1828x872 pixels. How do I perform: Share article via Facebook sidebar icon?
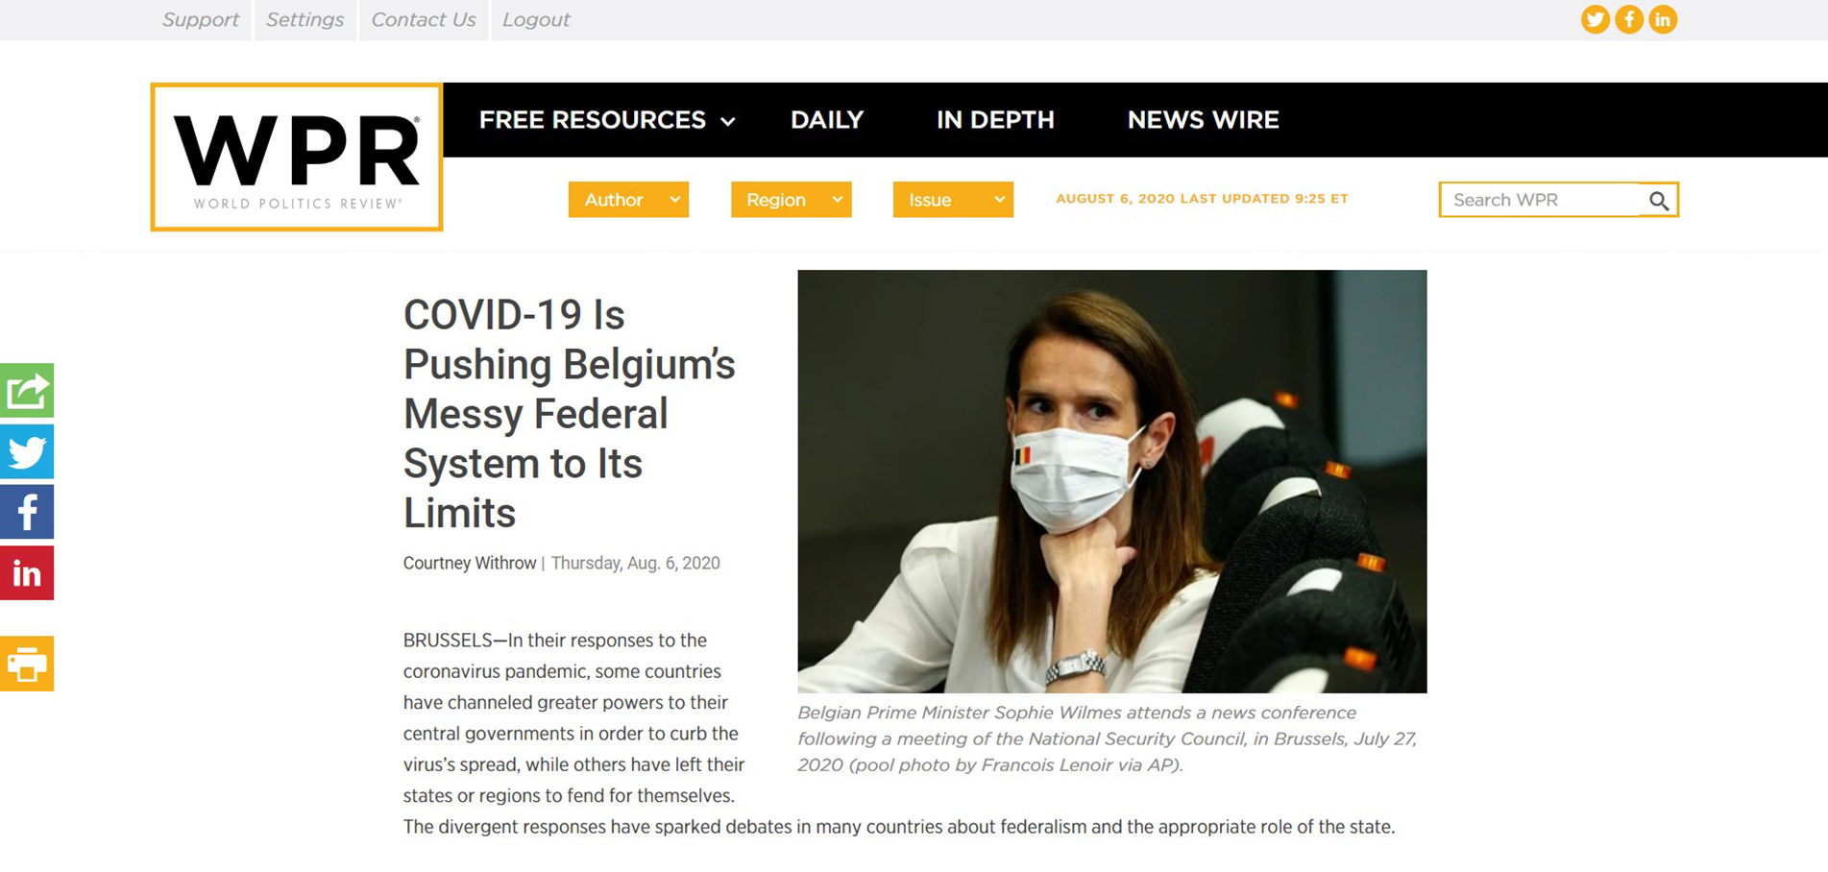(x=27, y=512)
